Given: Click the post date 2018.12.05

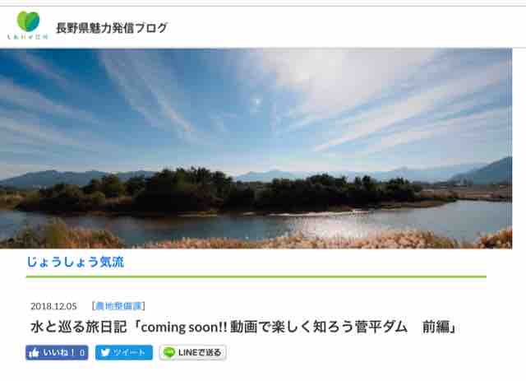Looking at the screenshot, I should coord(53,306).
